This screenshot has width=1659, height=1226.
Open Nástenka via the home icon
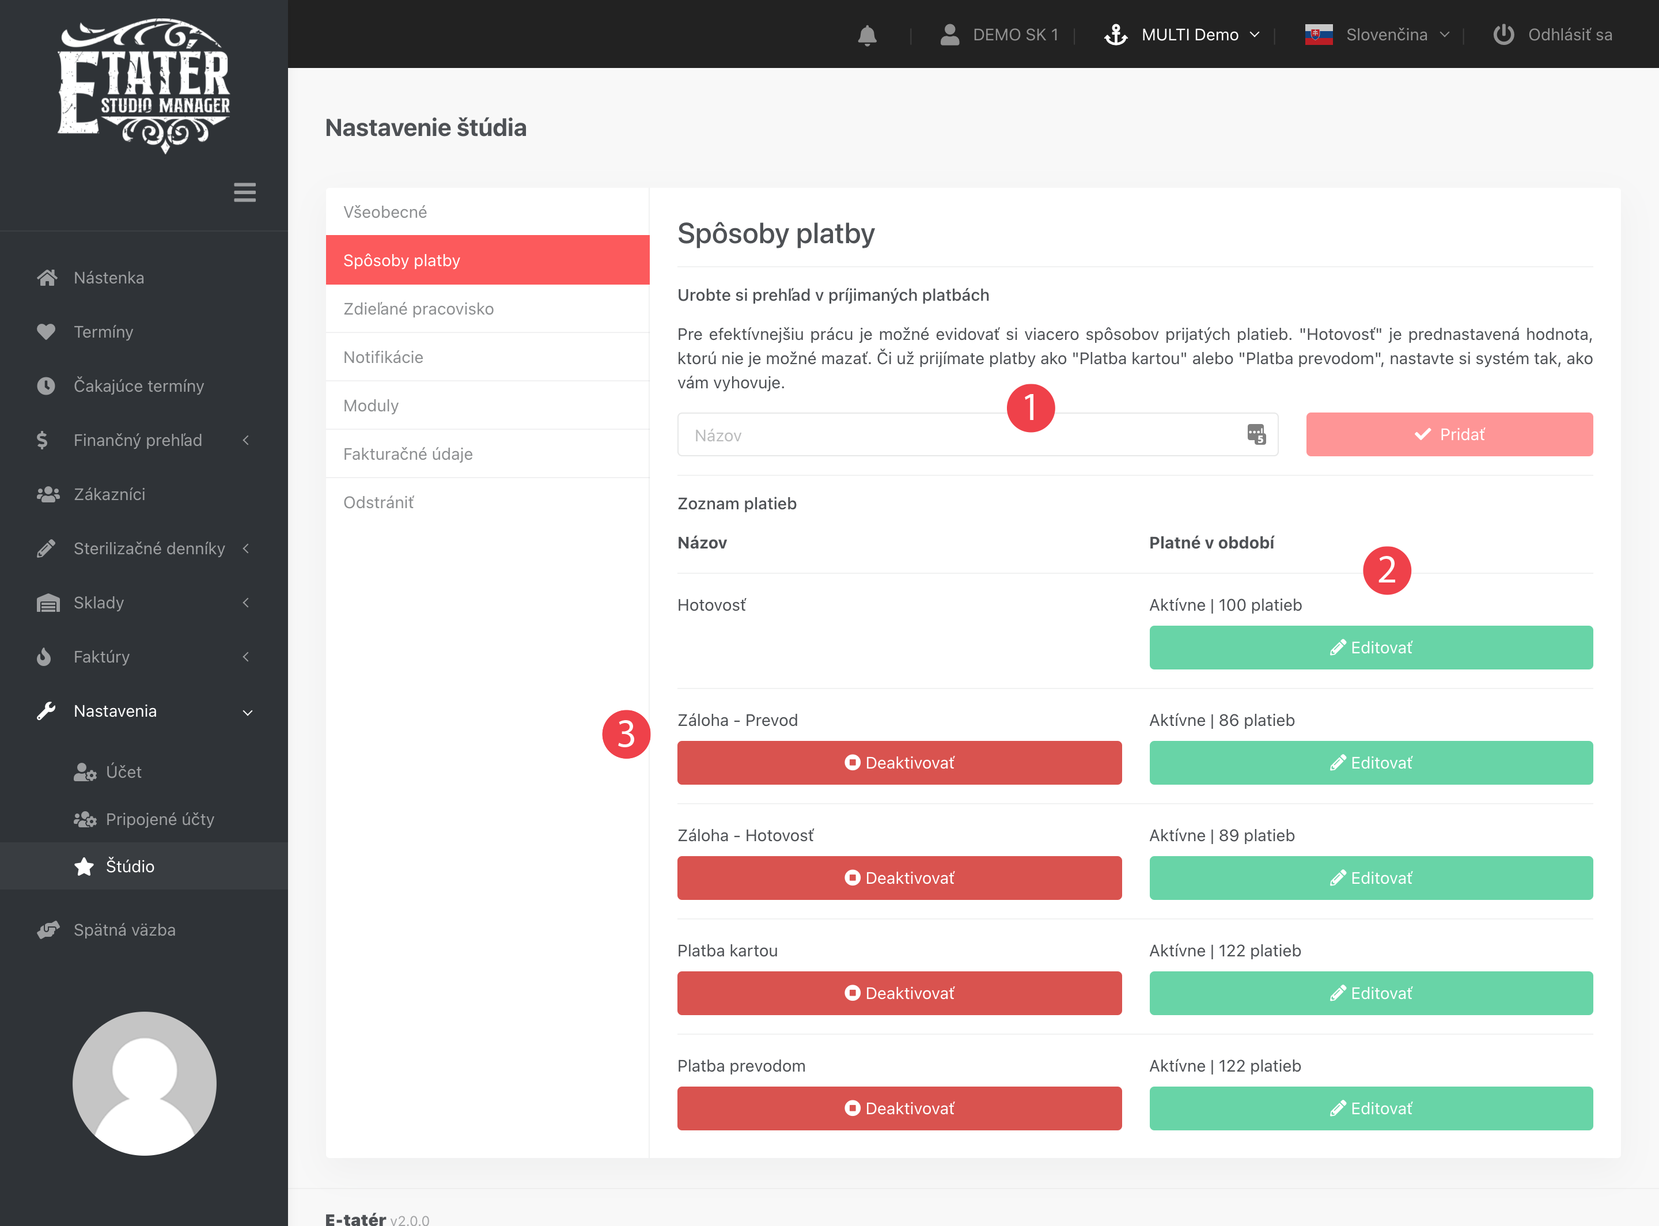coord(47,278)
